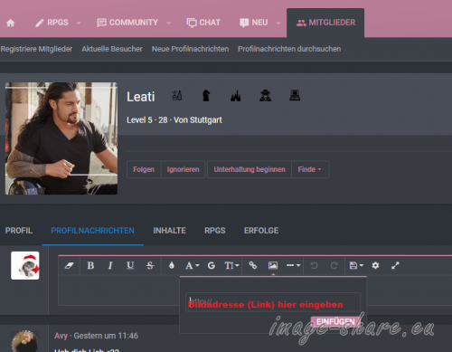452x352 pixels.
Task: Click the fullscreen expand editor icon
Action: 395,265
